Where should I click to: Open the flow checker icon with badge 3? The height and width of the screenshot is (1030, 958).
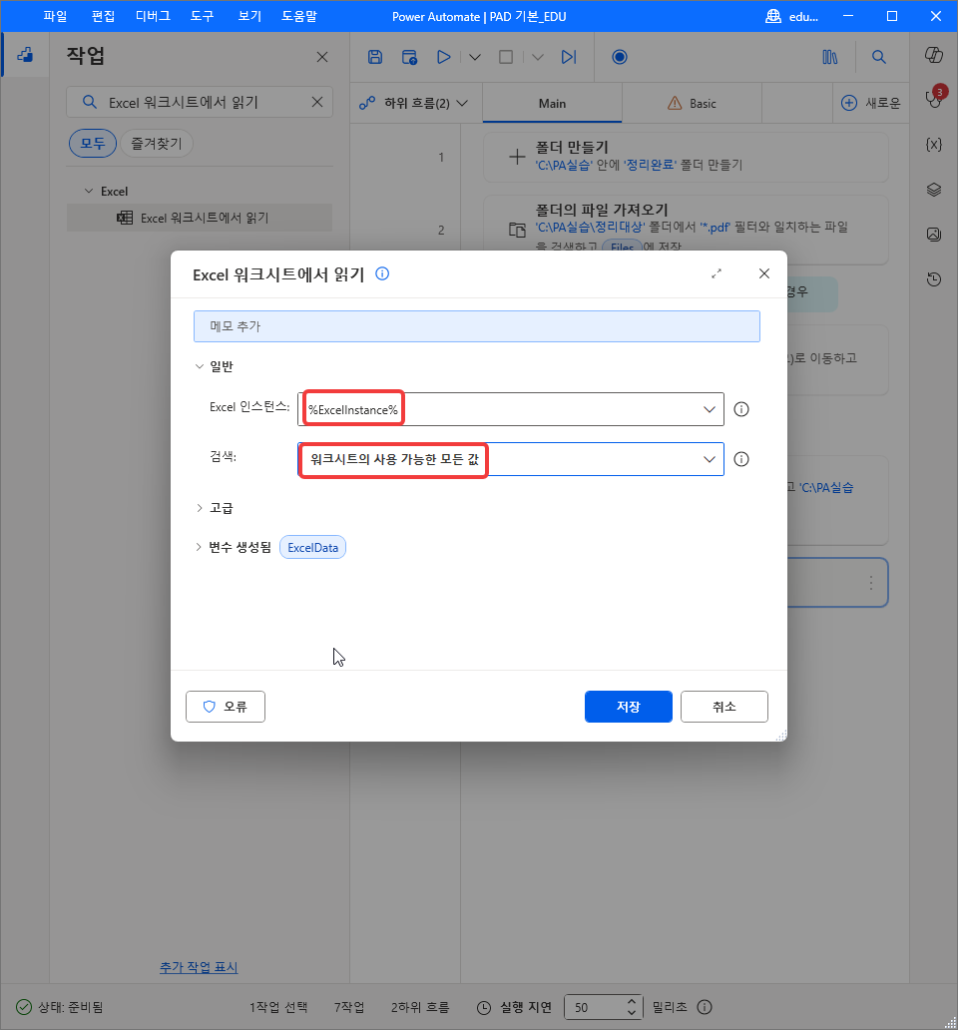(934, 99)
